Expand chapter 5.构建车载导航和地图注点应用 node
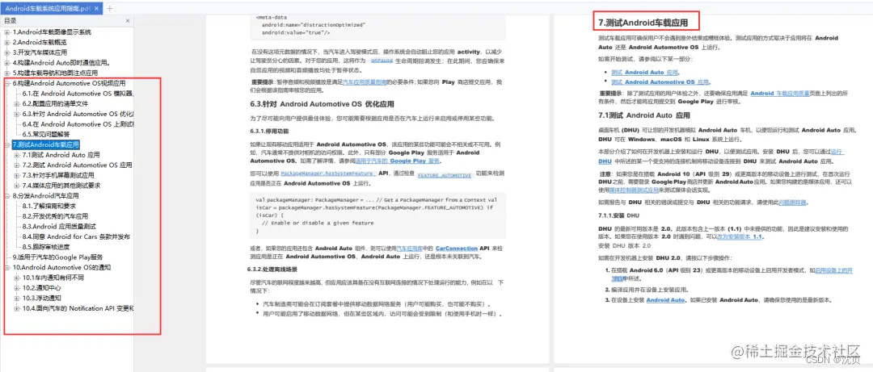873x372 pixels. (7, 73)
